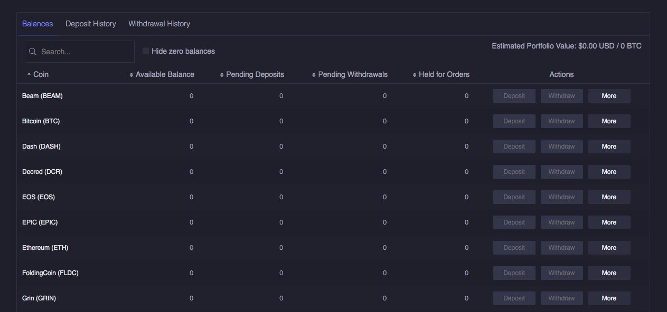The width and height of the screenshot is (667, 312).
Task: Click Deposit button for Dash (DASH)
Action: pyautogui.click(x=514, y=147)
